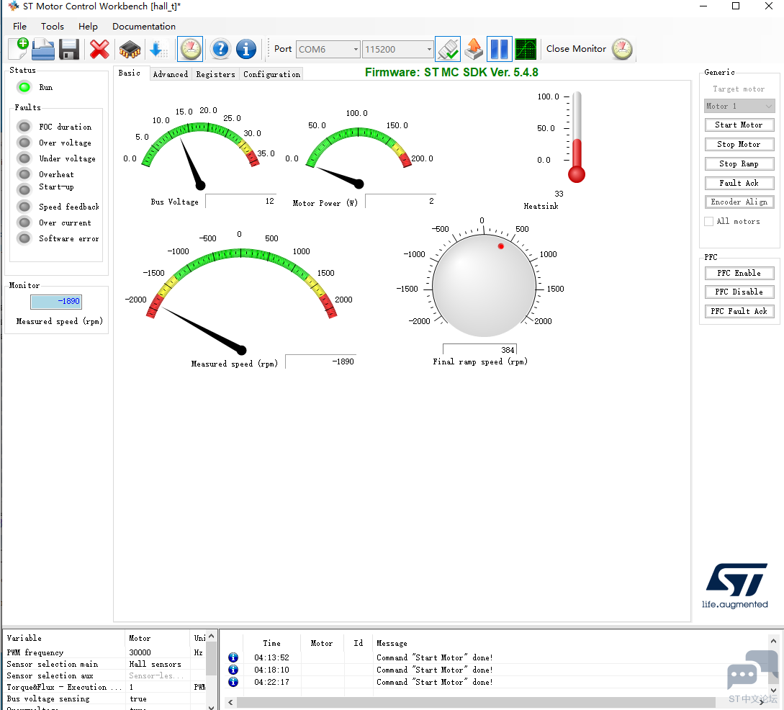
Task: Click the red X delete icon
Action: coord(99,49)
